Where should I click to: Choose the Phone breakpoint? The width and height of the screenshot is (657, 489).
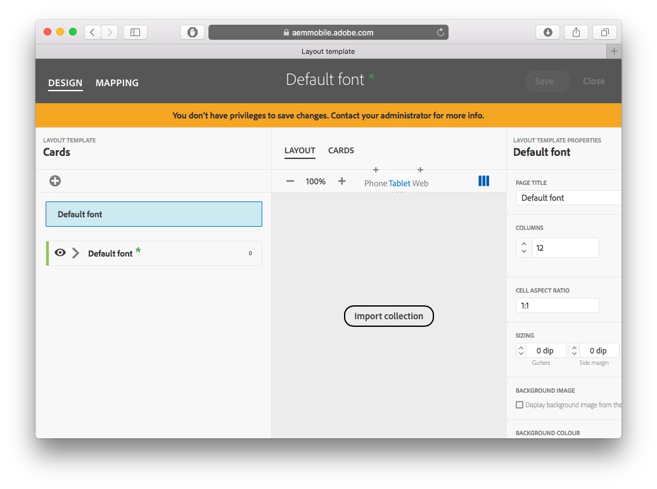(376, 183)
